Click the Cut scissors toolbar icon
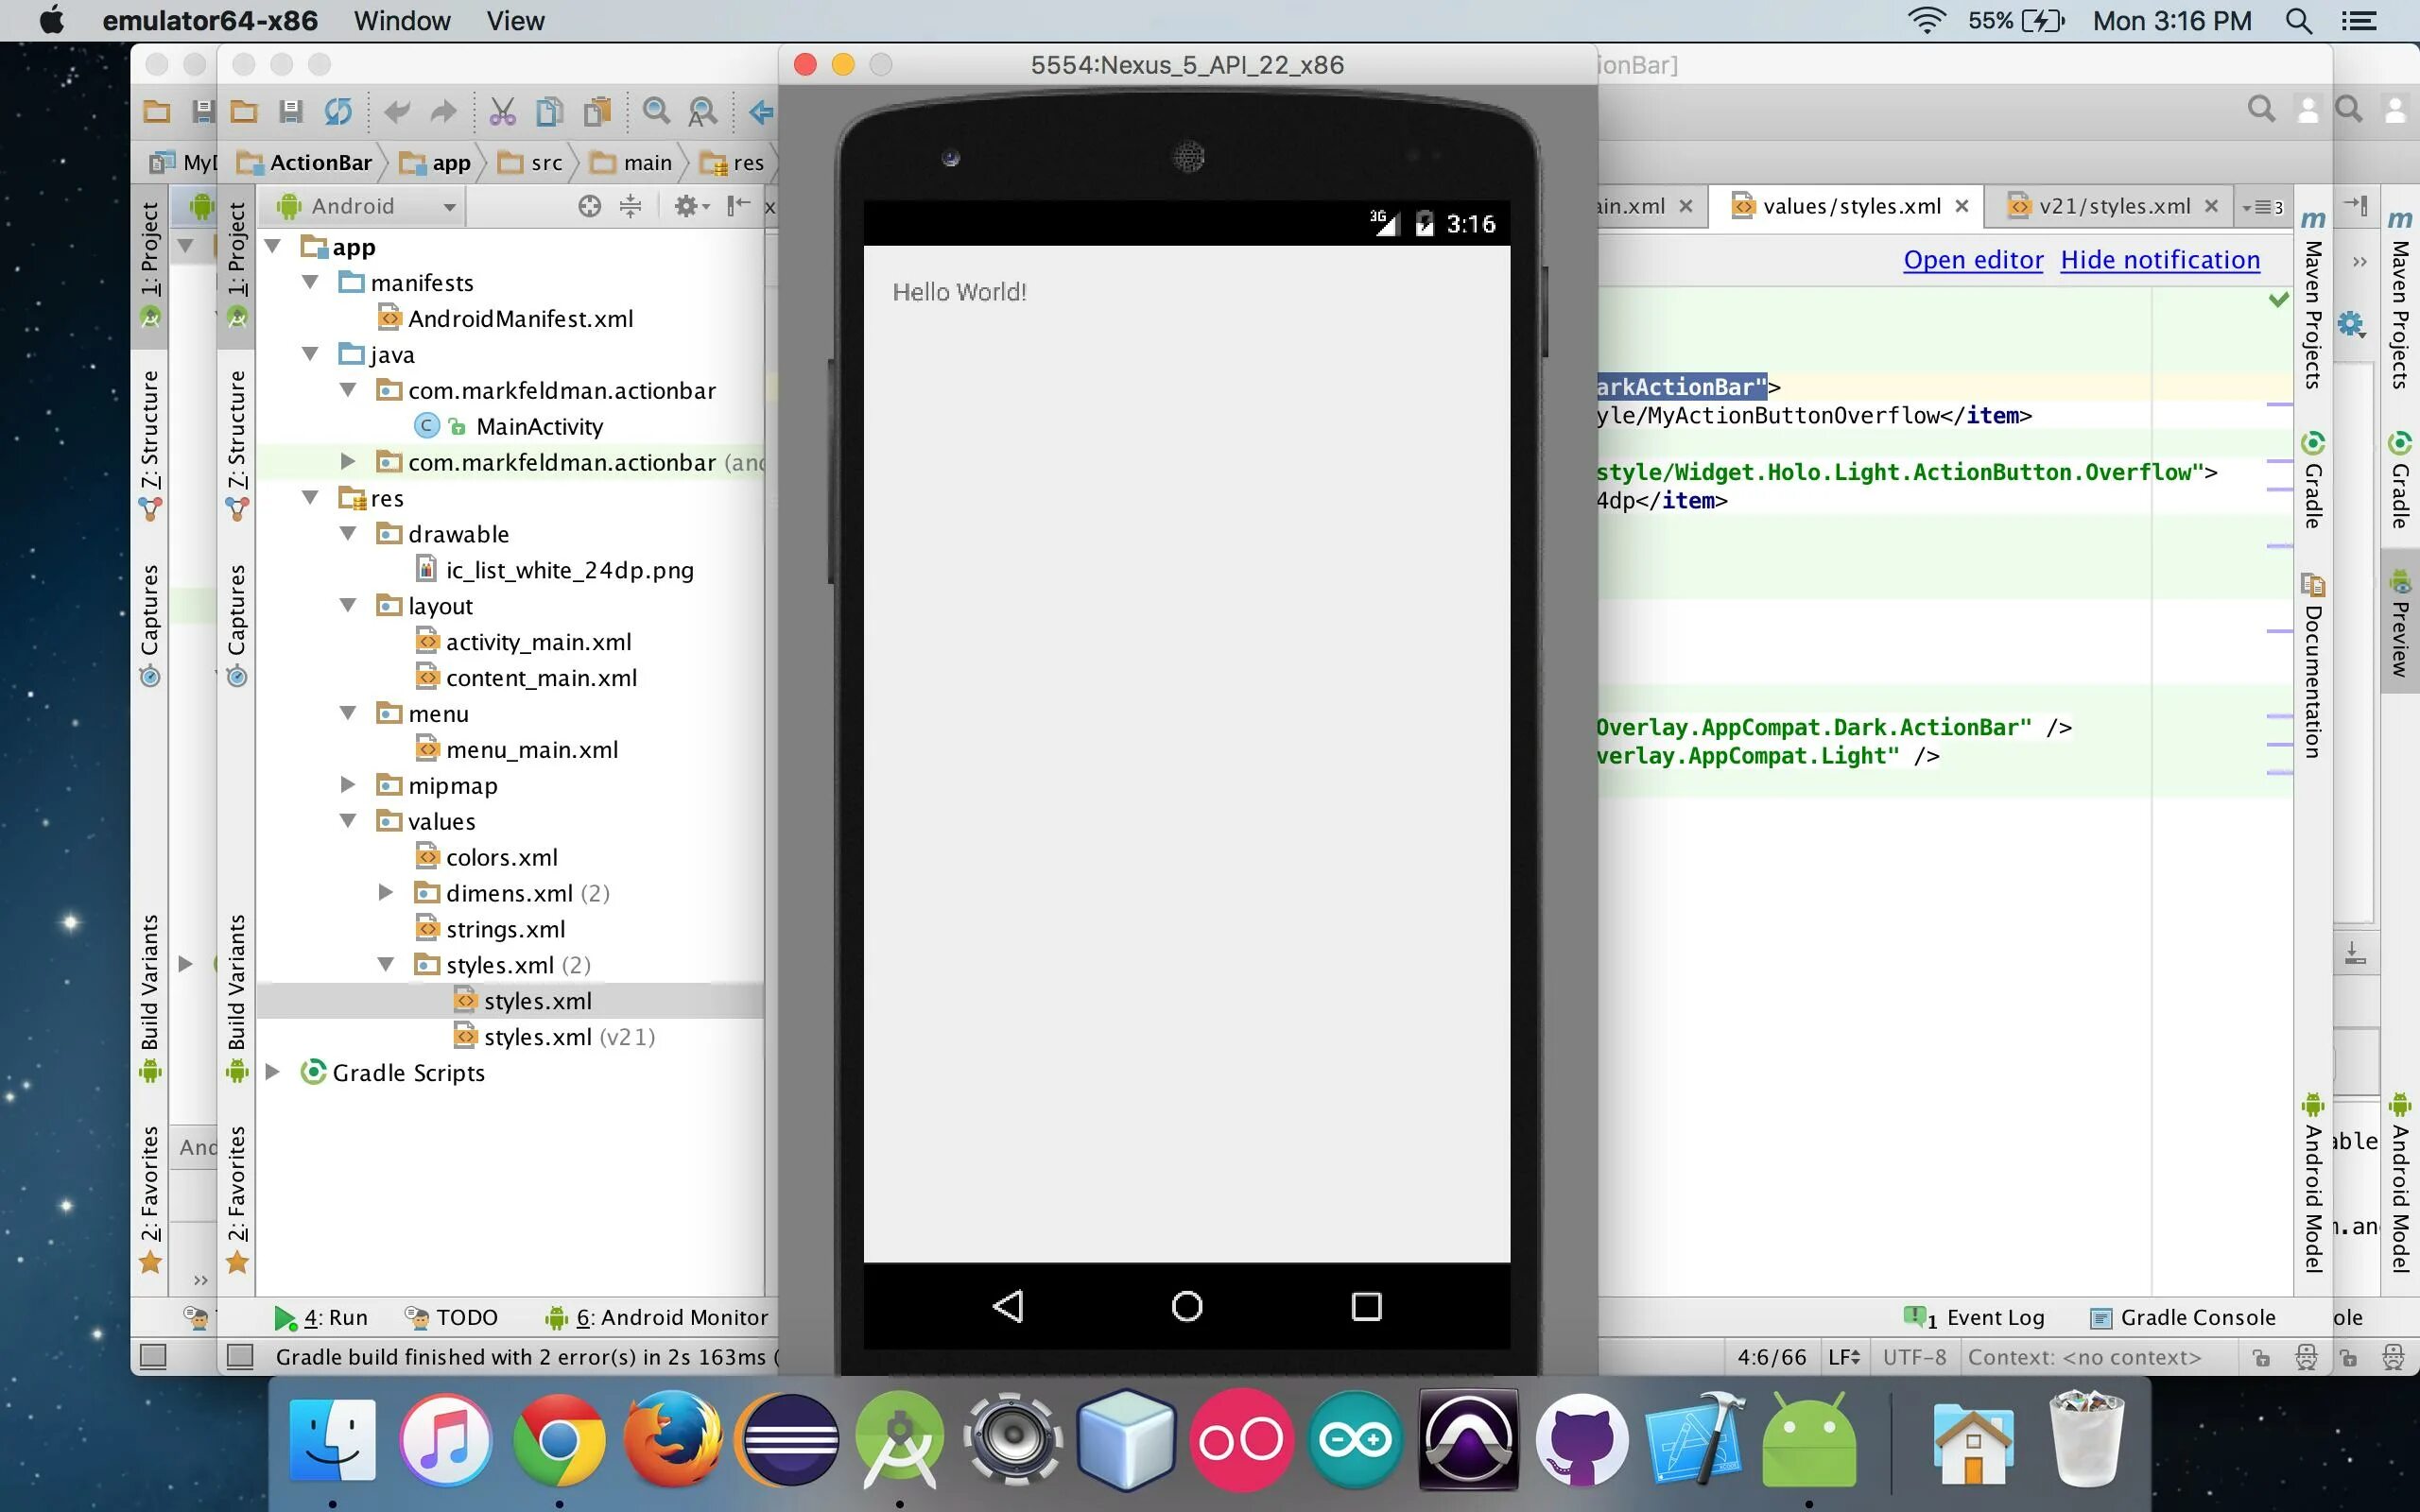Screen dimensions: 2420x1512 click(x=502, y=111)
